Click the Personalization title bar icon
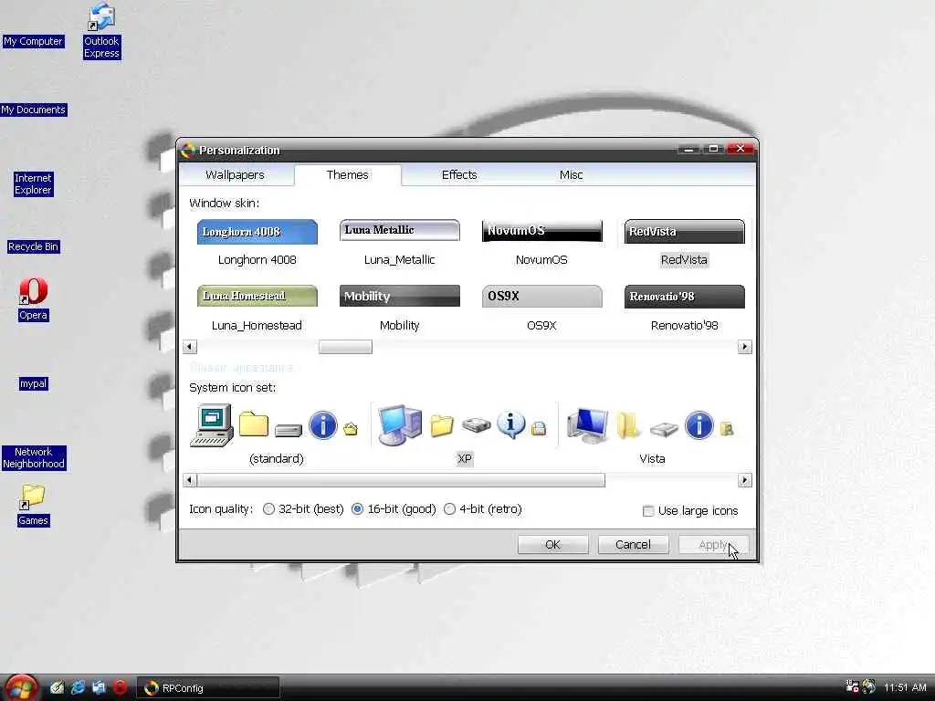 188,151
